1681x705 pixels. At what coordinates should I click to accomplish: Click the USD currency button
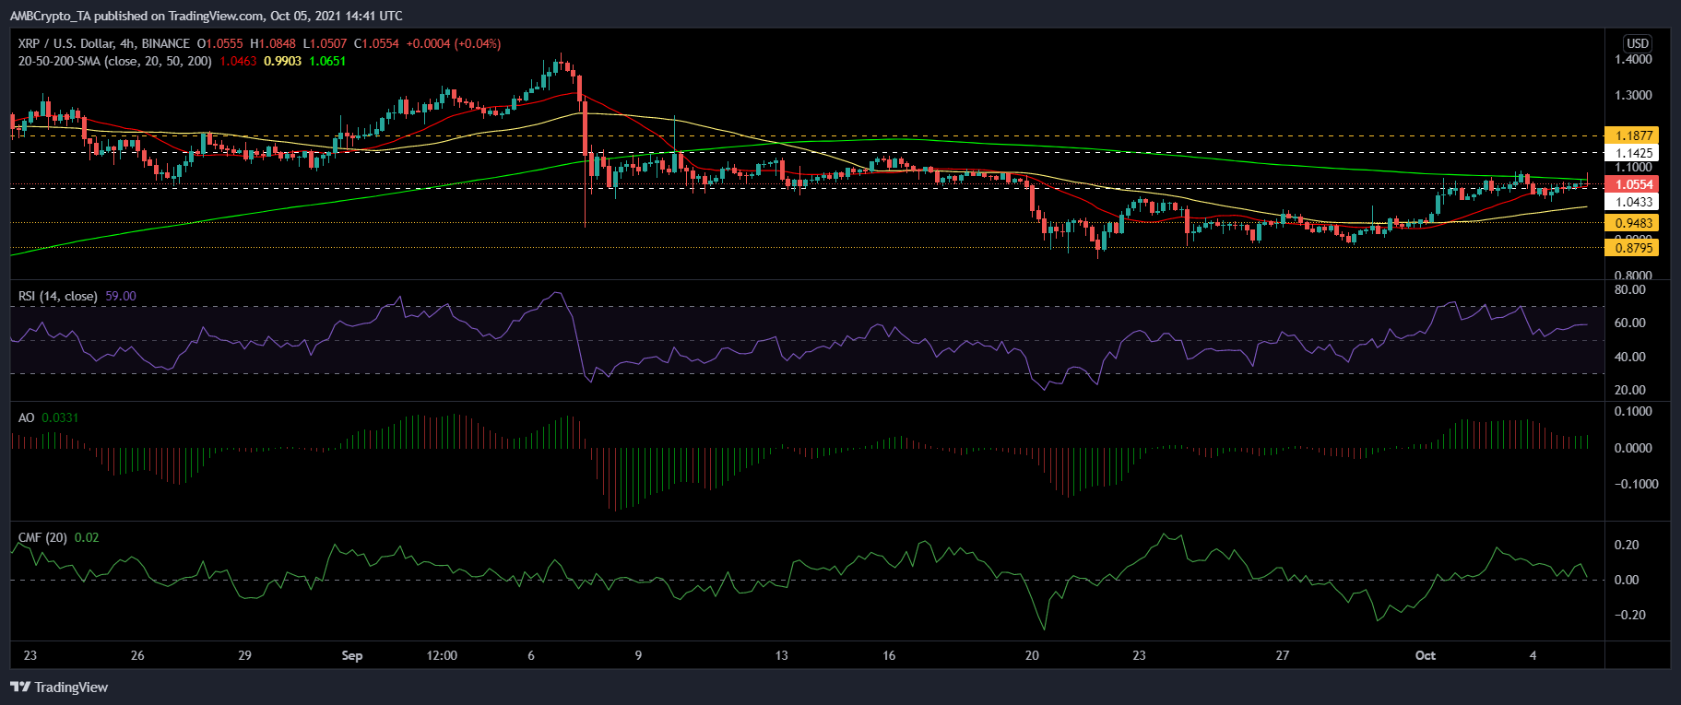coord(1638,43)
